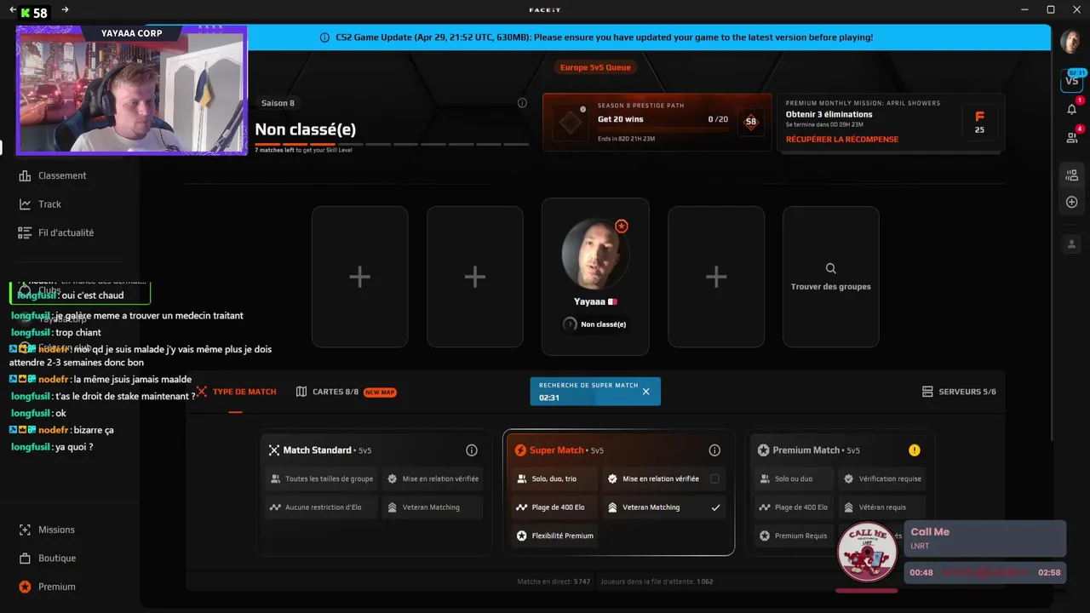
Task: Click the skill level progress bar
Action: 392,145
